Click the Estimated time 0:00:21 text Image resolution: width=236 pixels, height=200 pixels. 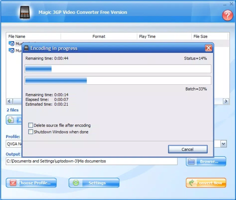pos(47,104)
